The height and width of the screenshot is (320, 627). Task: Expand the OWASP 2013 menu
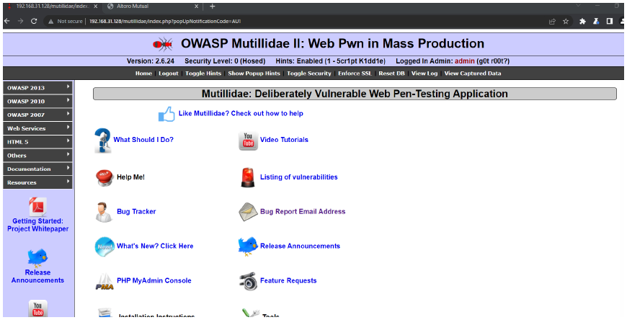pos(37,88)
